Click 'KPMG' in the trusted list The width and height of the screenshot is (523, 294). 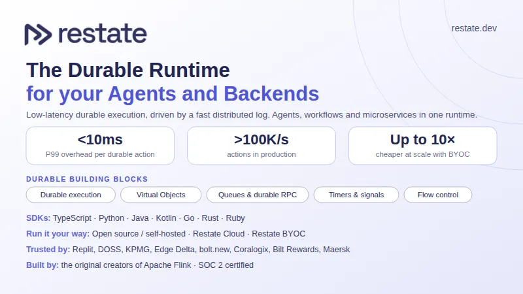coord(139,250)
